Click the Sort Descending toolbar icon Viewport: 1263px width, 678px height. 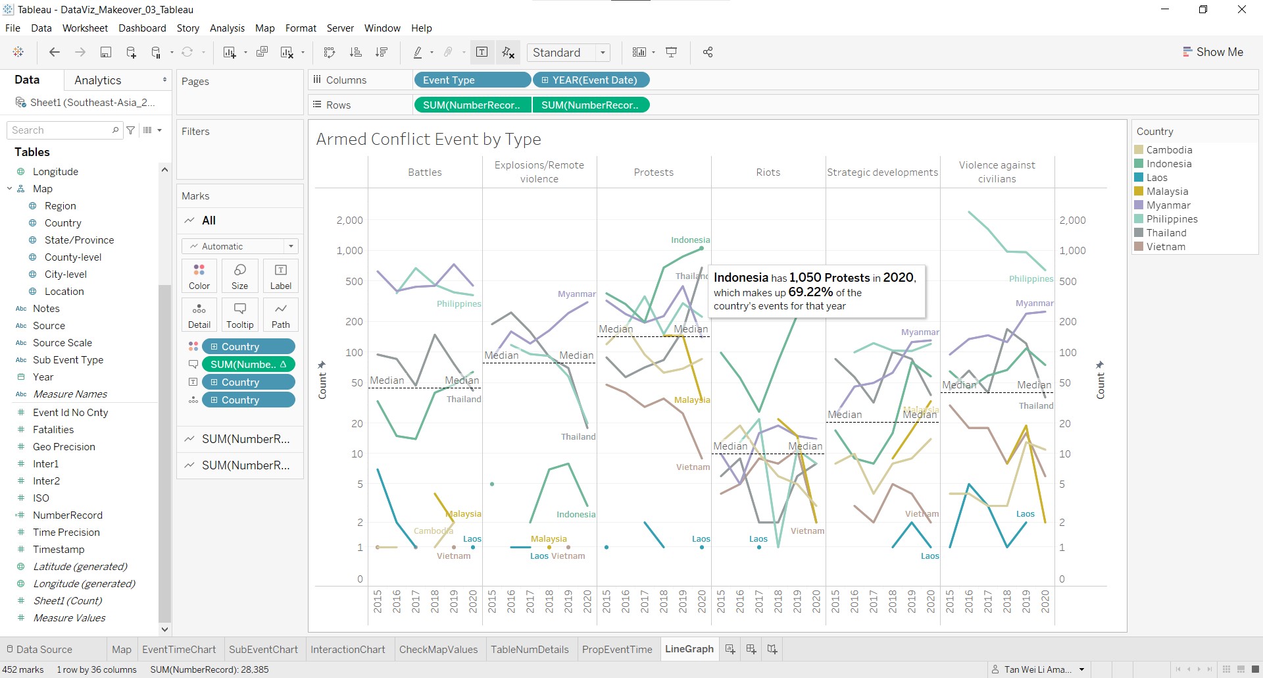click(381, 53)
